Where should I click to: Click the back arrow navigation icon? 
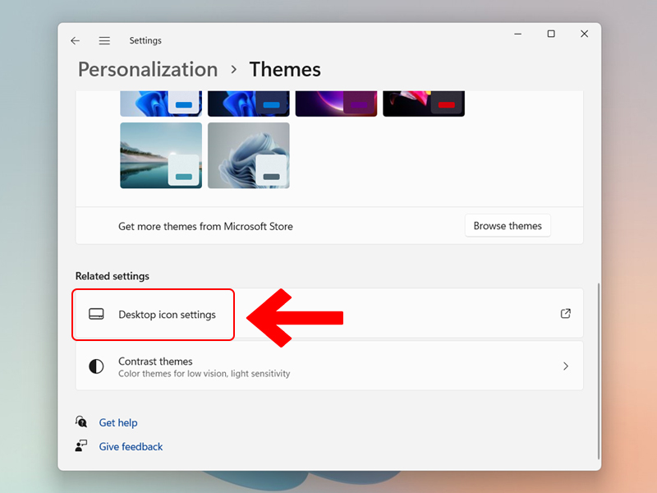[x=76, y=40]
